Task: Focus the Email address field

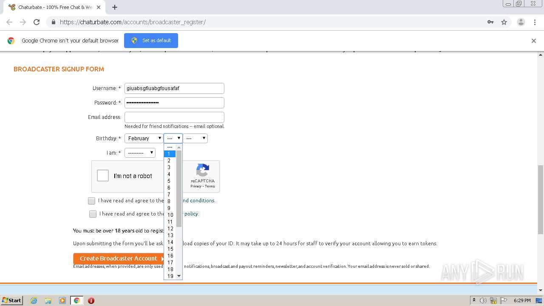Action: [x=174, y=117]
